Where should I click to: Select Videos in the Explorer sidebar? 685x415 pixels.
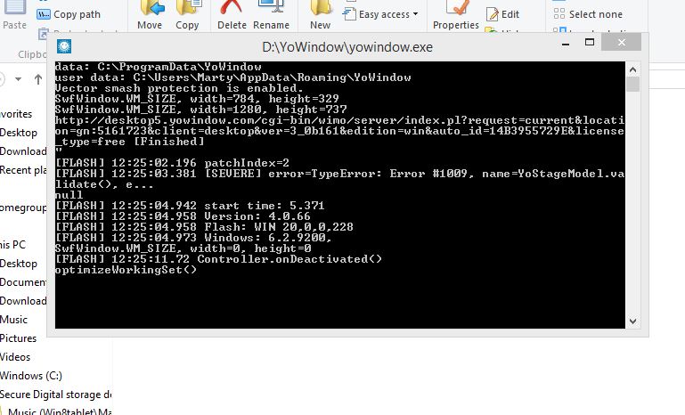coord(15,357)
